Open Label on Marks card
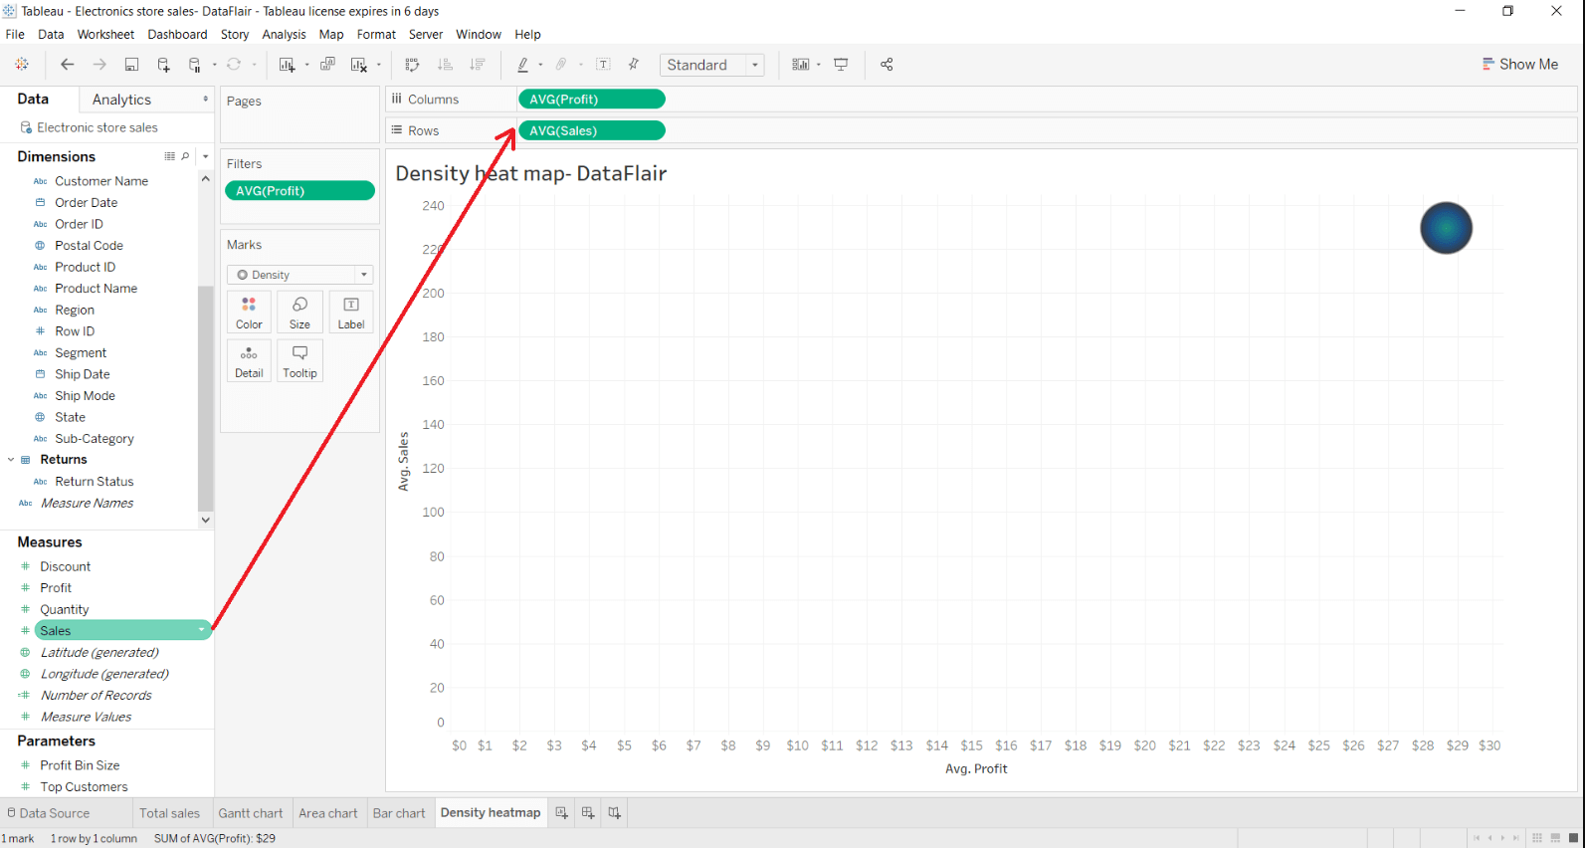This screenshot has width=1585, height=848. (x=351, y=313)
